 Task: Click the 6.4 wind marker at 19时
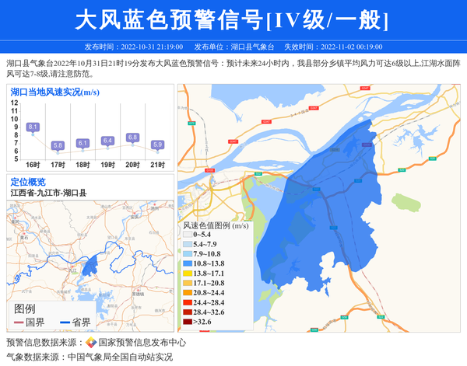[107, 141]
